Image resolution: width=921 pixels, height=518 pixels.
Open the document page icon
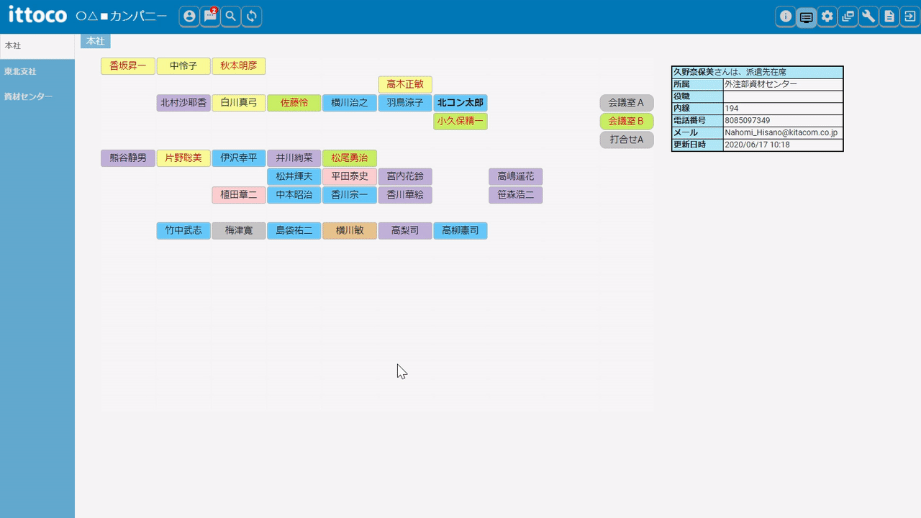coord(889,17)
